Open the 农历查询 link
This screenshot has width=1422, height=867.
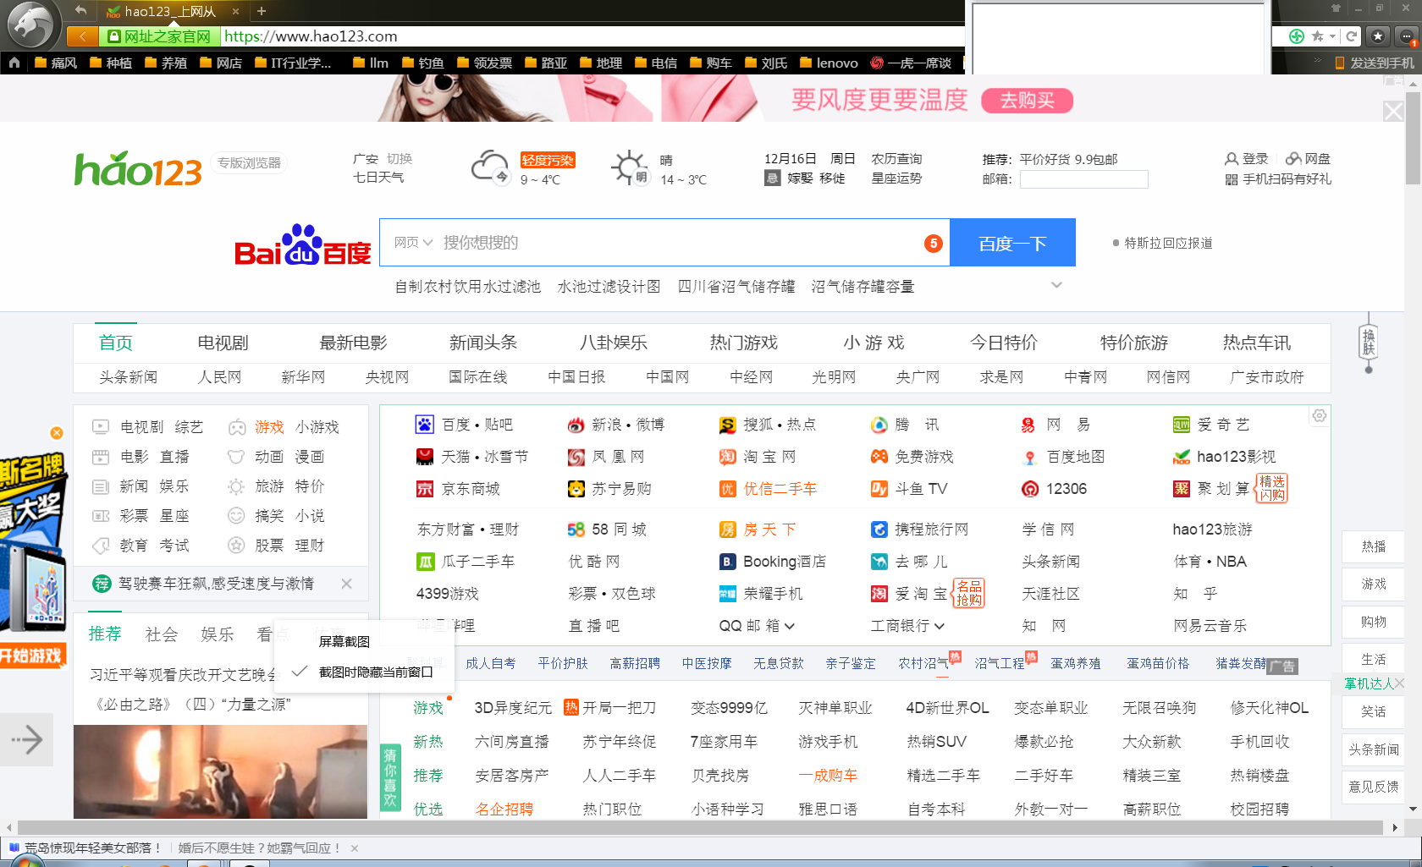(x=896, y=159)
